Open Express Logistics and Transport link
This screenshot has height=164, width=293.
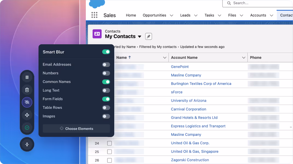(198, 126)
